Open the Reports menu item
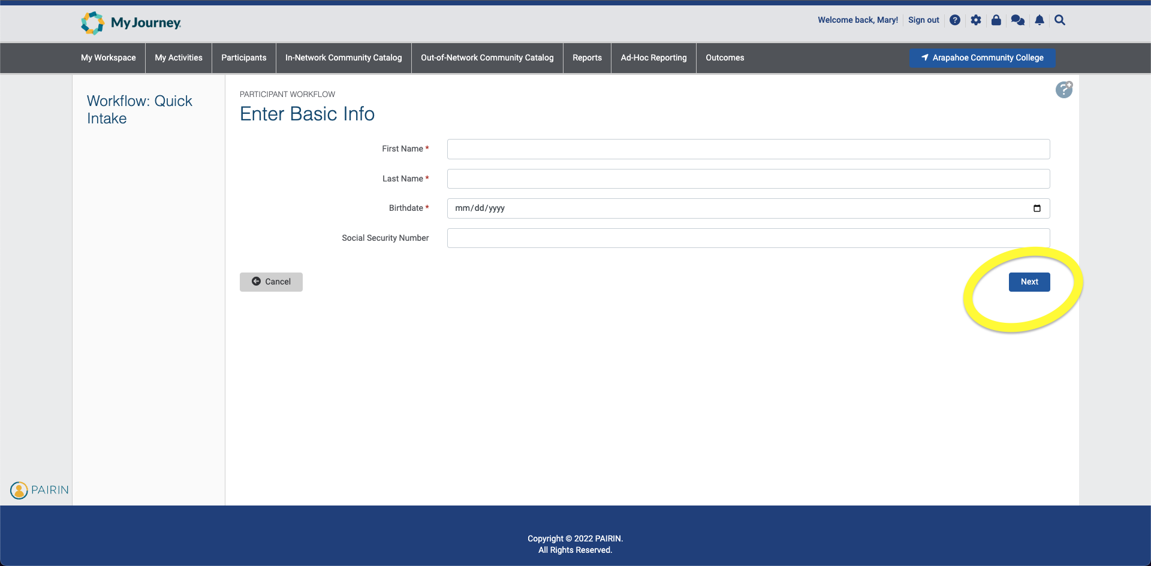 [x=587, y=58]
